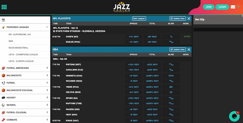Image resolution: width=243 pixels, height=123 pixels.
Task: Collapse the Featured Leagues section
Action: click(x=47, y=27)
